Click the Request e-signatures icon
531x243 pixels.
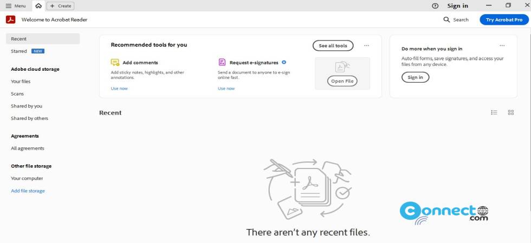click(x=222, y=62)
